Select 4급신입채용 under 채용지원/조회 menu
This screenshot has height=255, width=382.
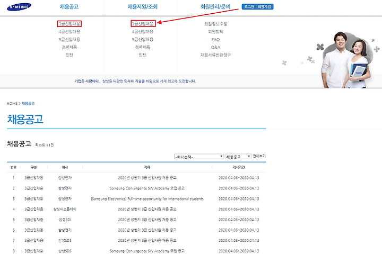coord(143,32)
